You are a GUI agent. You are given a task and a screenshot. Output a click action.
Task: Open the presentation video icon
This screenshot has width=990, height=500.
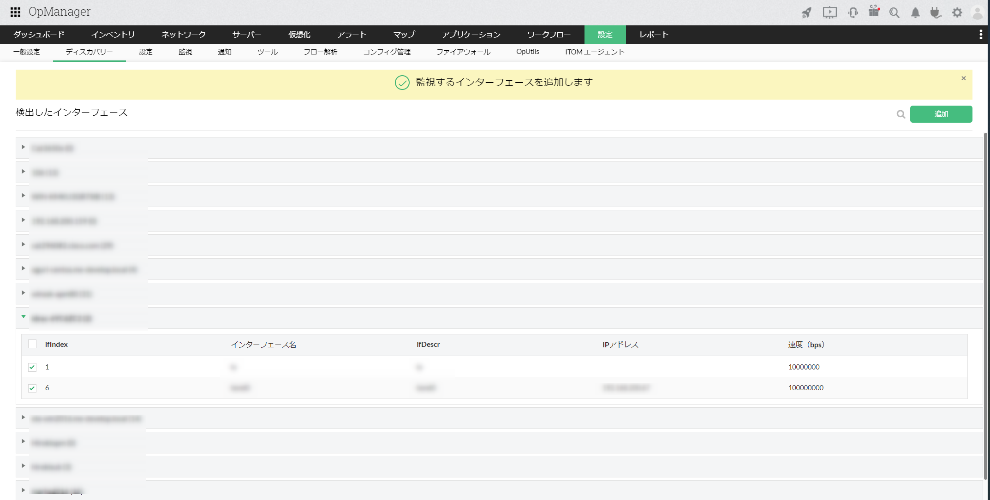(829, 12)
